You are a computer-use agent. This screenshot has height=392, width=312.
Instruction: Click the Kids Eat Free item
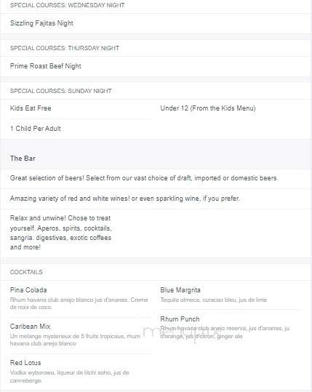[x=31, y=108]
